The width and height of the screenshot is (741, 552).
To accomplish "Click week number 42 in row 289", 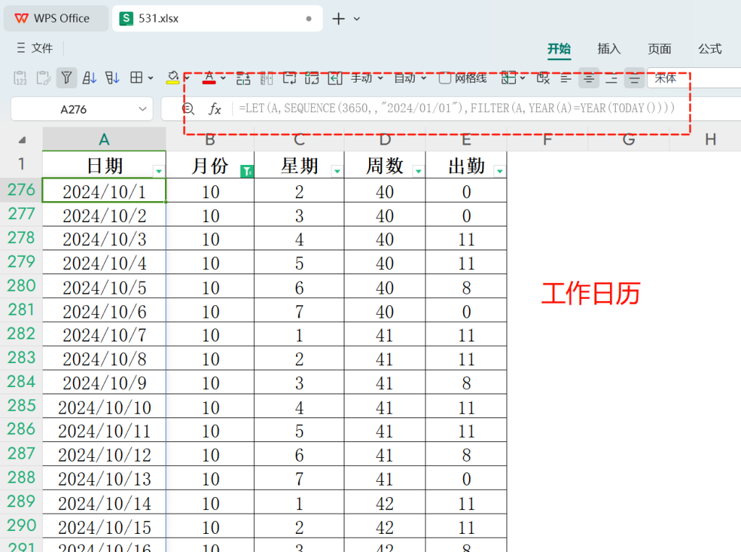I will (x=385, y=502).
